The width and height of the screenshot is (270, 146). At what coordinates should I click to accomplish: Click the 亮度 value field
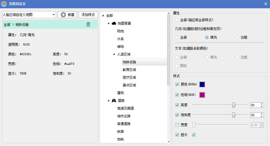point(255,105)
